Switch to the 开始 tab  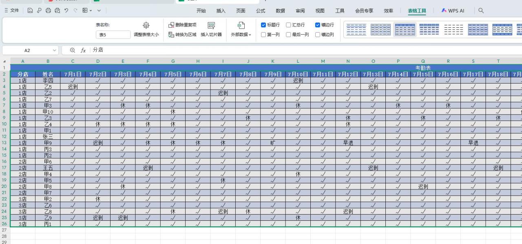click(x=201, y=11)
